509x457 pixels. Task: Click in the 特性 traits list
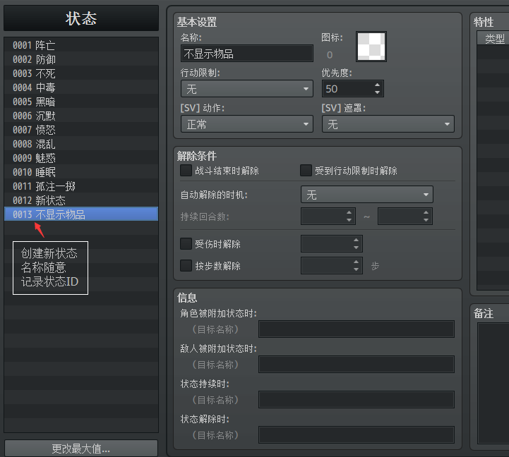point(493,167)
